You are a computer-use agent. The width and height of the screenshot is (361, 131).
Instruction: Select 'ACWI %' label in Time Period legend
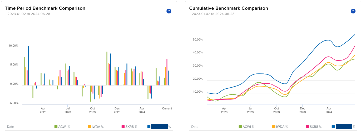pyautogui.click(x=64, y=127)
